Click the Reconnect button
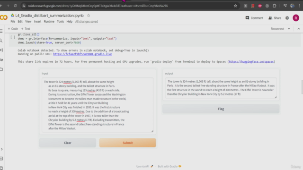The height and width of the screenshot is (170, 303). (x=277, y=29)
